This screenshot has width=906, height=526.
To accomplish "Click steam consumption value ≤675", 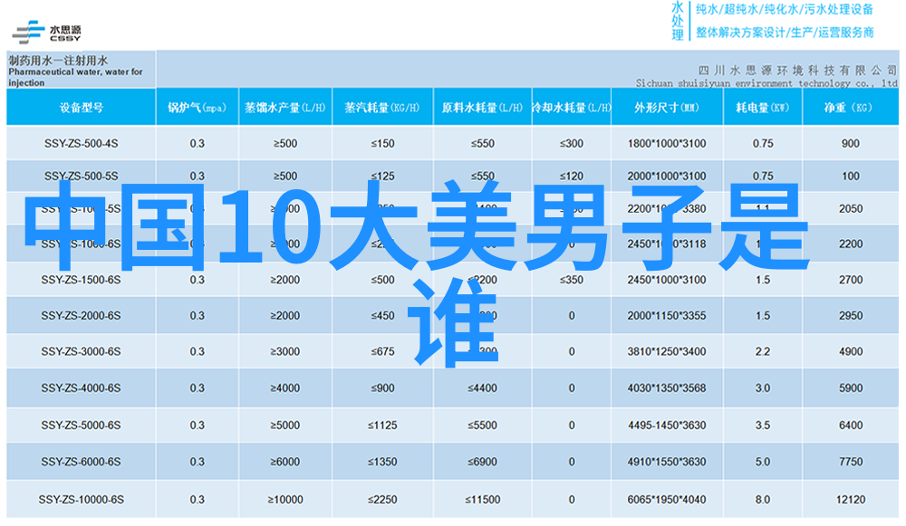I will point(382,351).
